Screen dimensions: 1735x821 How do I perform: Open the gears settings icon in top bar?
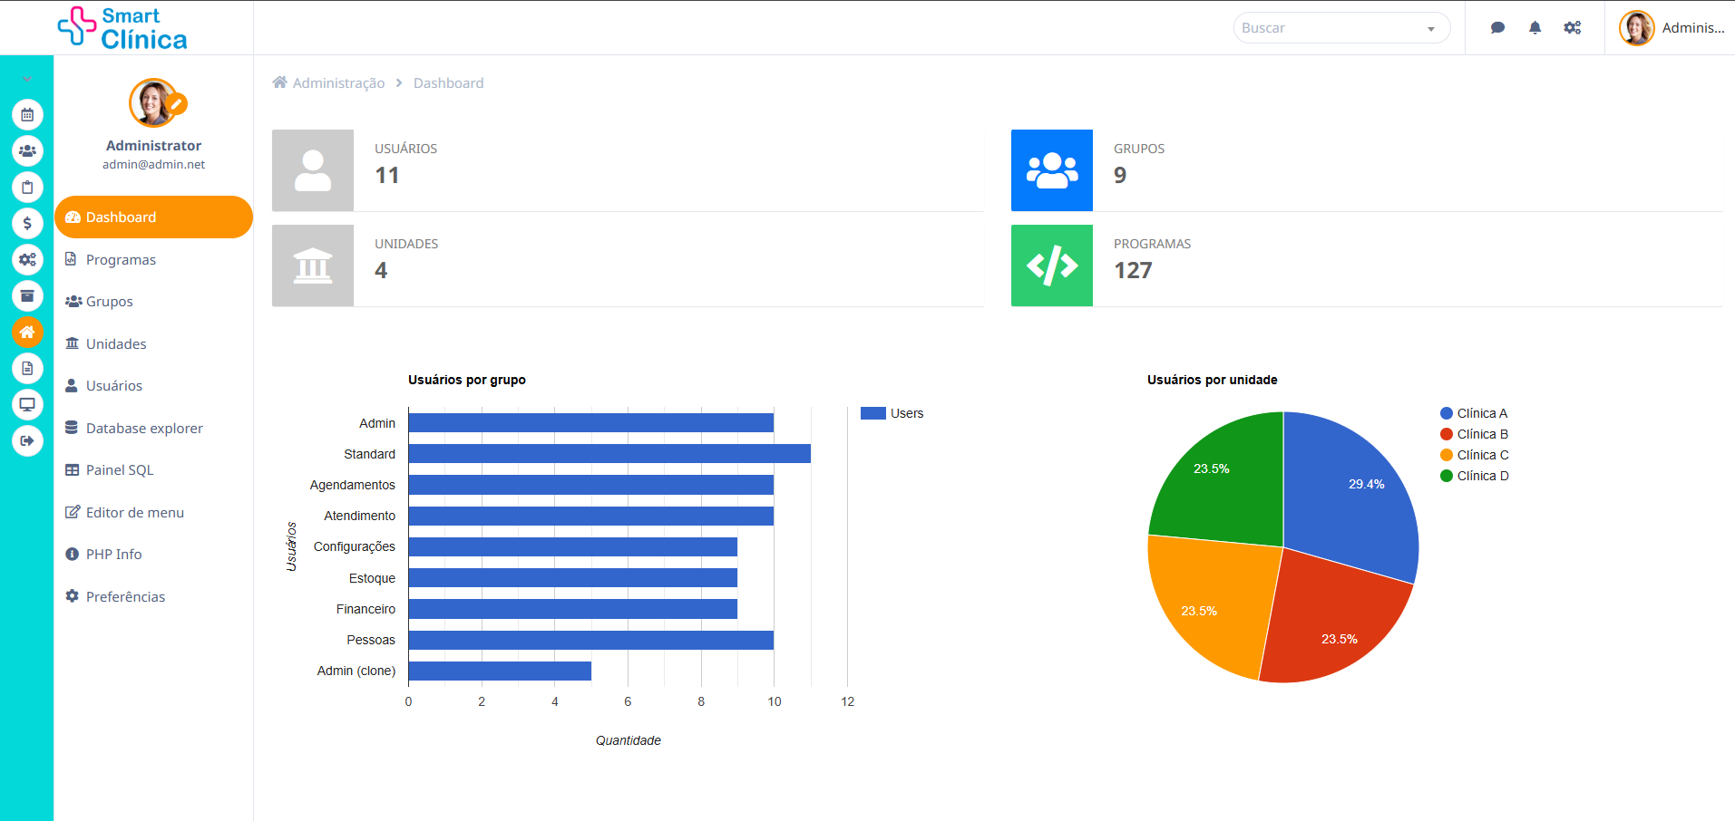1573,28
